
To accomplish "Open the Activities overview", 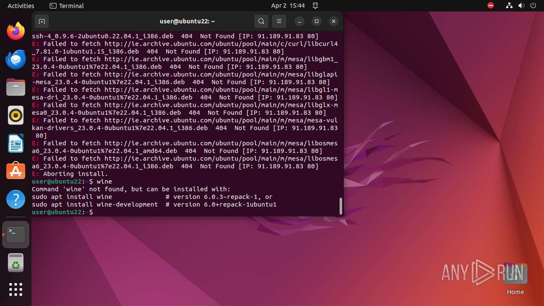I will (21, 6).
